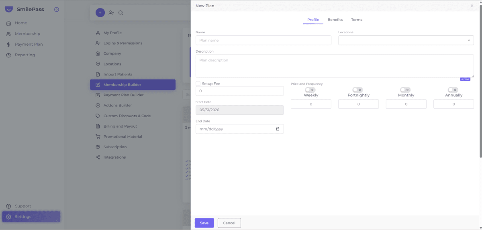Image resolution: width=482 pixels, height=230 pixels.
Task: Click the Promotional Material cart icon
Action: coord(98,136)
